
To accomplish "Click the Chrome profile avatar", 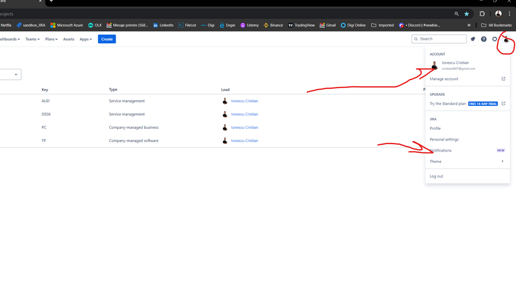I will click(x=498, y=13).
